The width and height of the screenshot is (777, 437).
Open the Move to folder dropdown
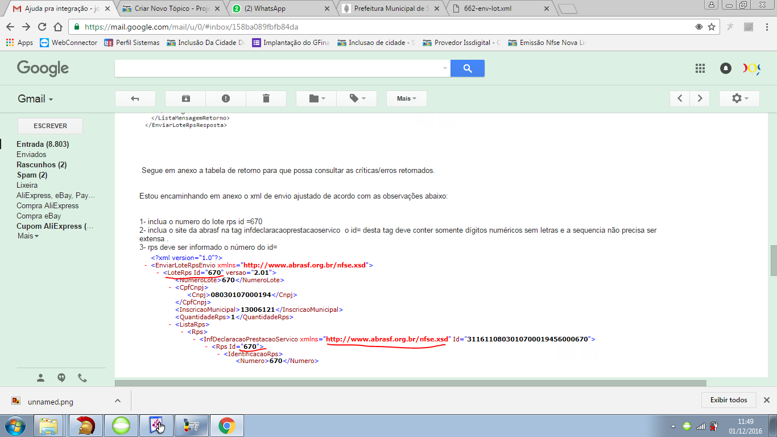316,98
